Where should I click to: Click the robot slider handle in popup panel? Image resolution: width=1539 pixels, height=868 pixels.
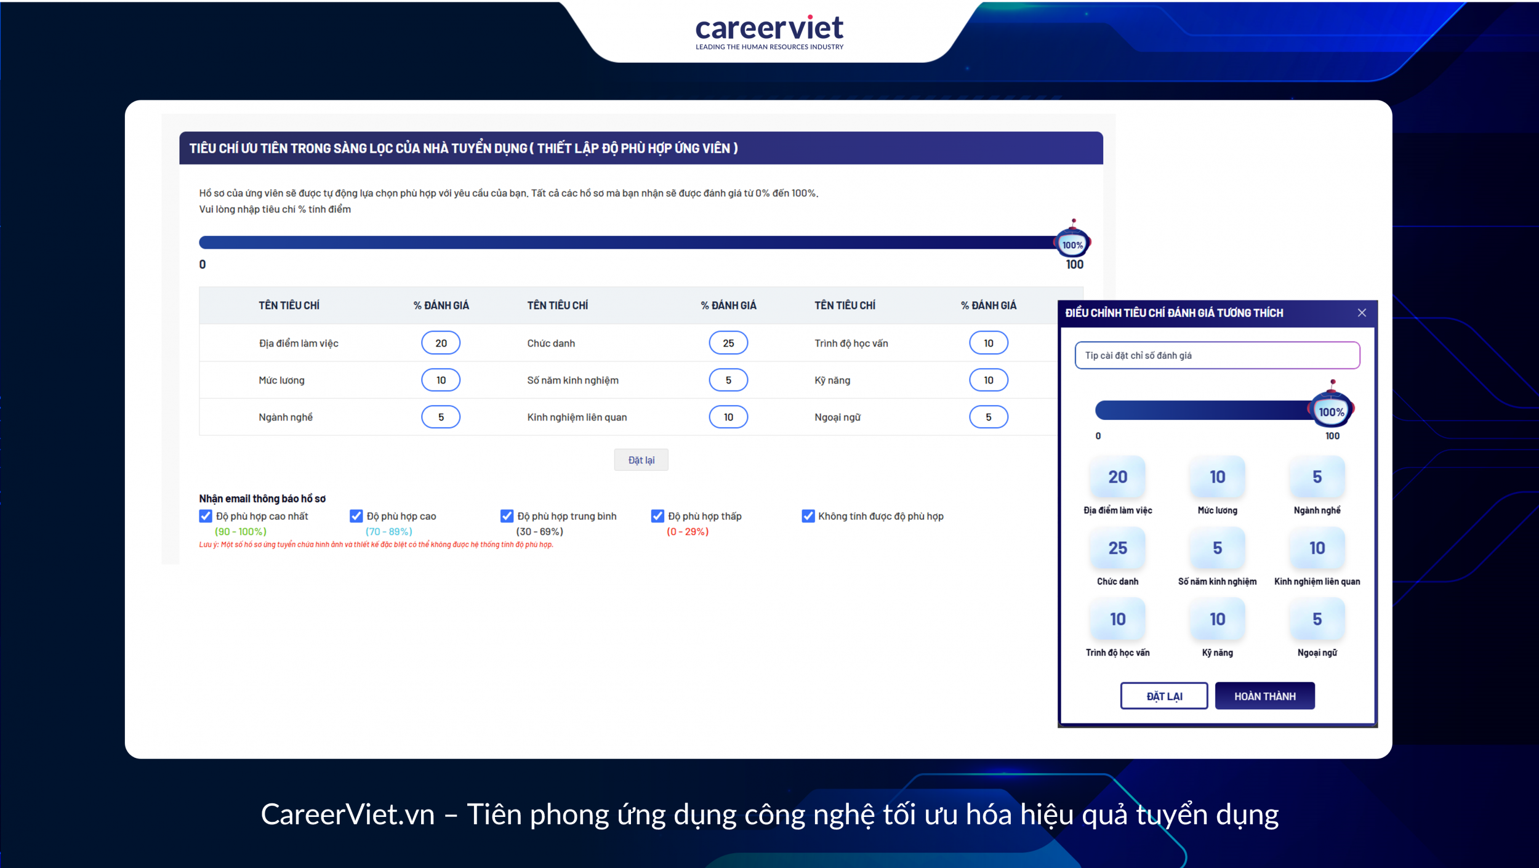(1331, 411)
